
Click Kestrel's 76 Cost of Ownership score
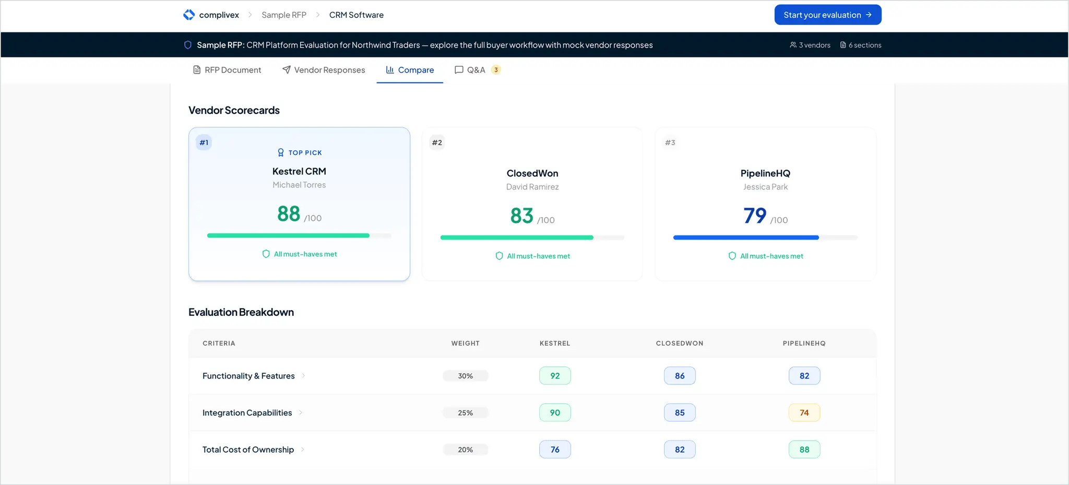click(x=555, y=449)
